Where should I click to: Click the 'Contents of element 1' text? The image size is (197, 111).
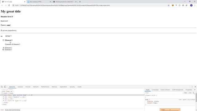pos(13,44)
